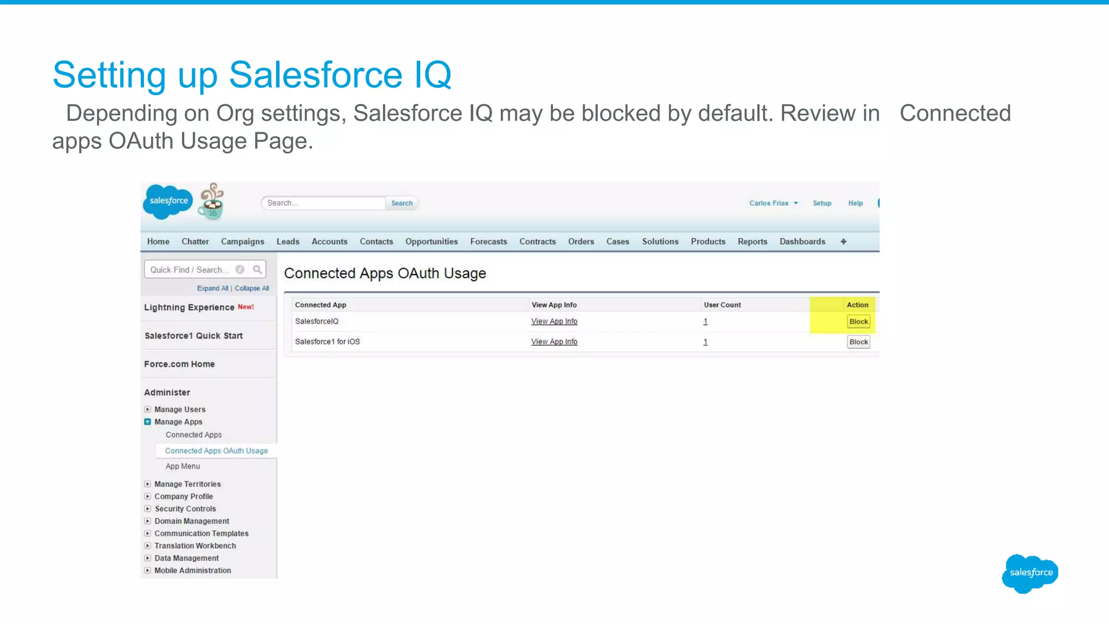This screenshot has height=624, width=1109.
Task: Click the Search button in header
Action: click(402, 203)
